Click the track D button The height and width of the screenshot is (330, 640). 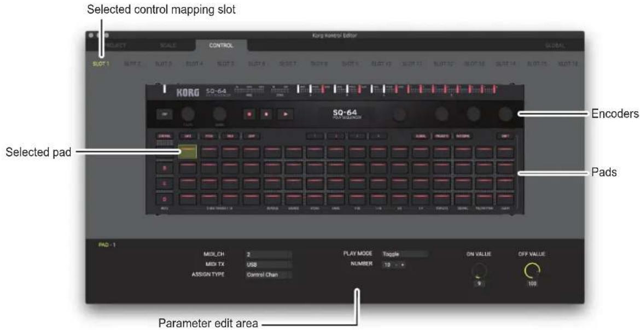[x=165, y=199]
